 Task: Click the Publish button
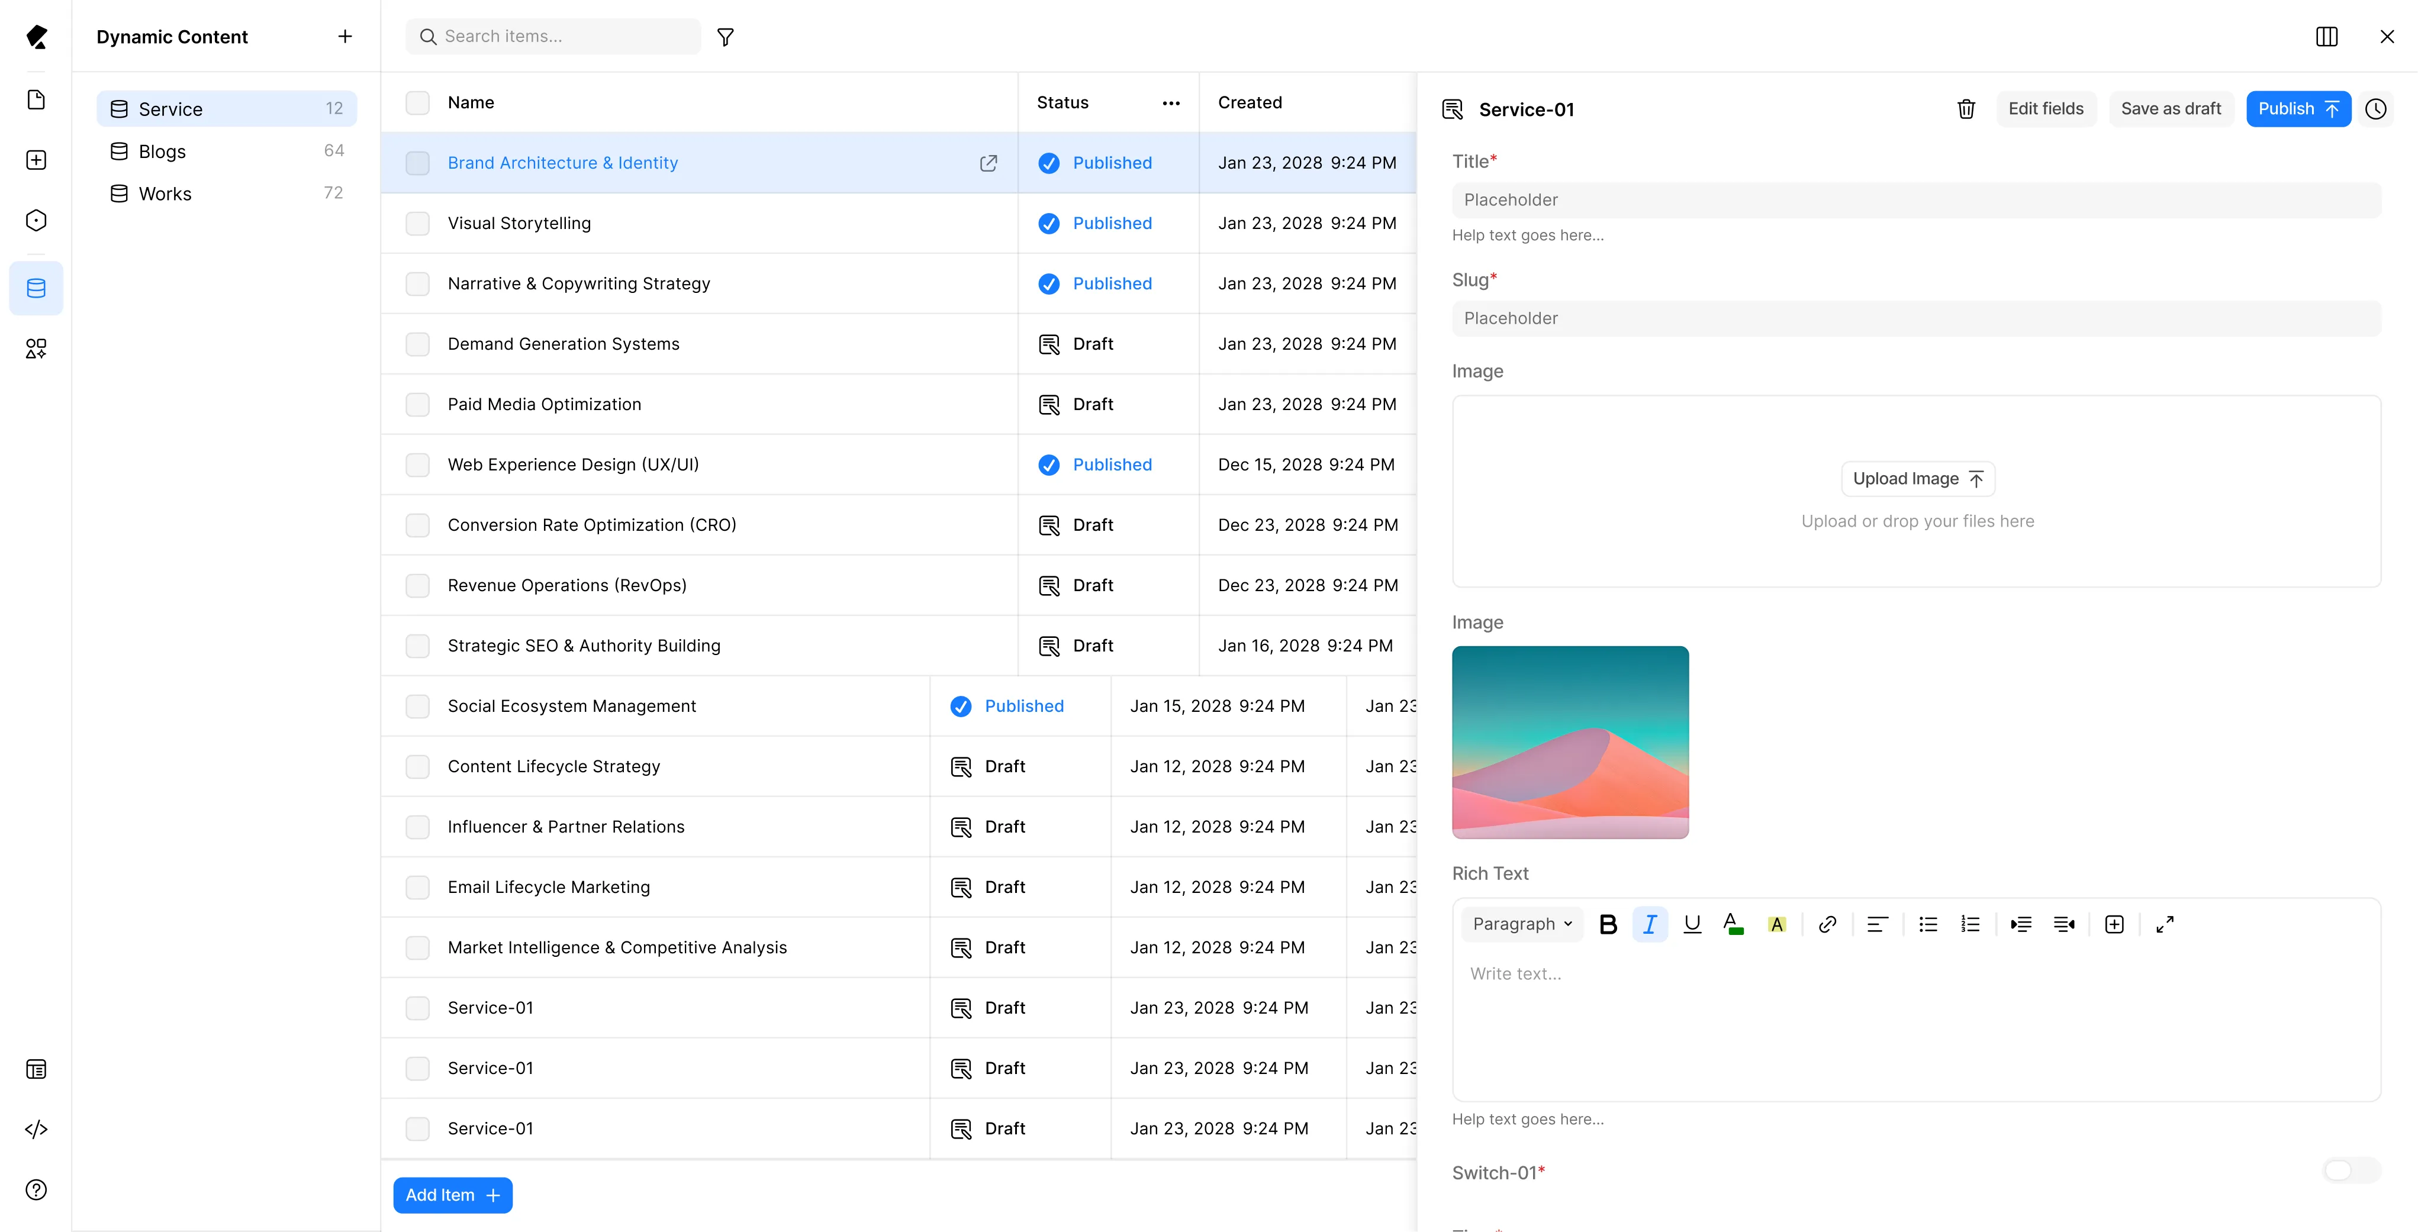pos(2298,109)
